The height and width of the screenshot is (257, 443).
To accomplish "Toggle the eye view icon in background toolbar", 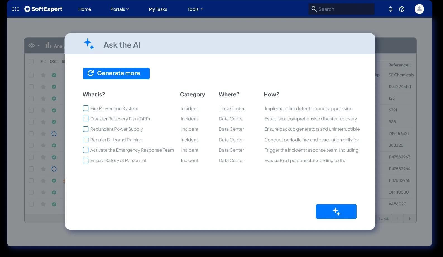I will 32,46.
